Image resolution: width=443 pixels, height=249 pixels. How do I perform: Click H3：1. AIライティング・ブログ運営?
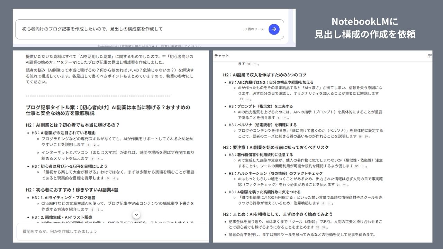pos(64,198)
